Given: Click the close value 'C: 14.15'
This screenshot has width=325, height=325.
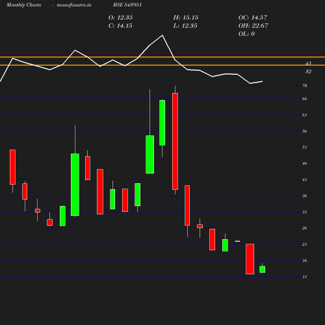Looking at the screenshot, I should pos(120,26).
